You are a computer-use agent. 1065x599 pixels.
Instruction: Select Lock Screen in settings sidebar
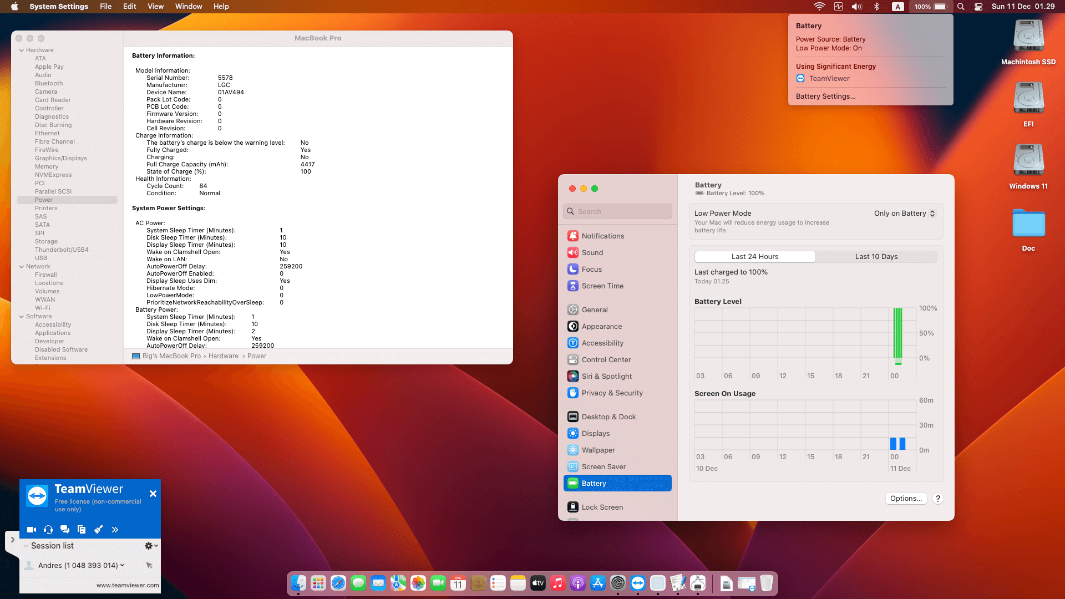(x=617, y=507)
